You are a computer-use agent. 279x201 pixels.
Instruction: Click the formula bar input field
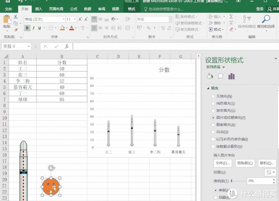pos(176,46)
